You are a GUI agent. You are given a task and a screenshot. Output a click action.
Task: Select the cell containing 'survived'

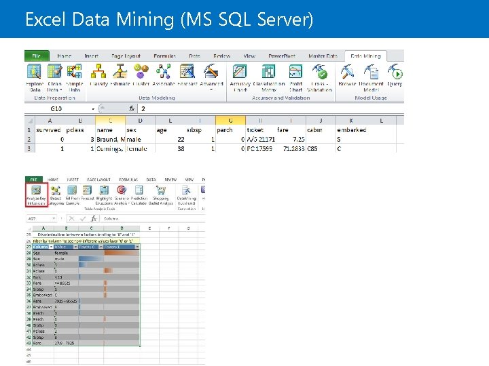point(50,130)
